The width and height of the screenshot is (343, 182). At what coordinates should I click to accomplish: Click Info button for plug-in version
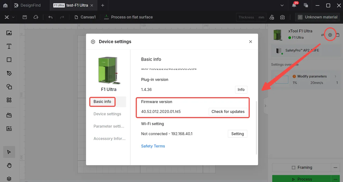[241, 90]
